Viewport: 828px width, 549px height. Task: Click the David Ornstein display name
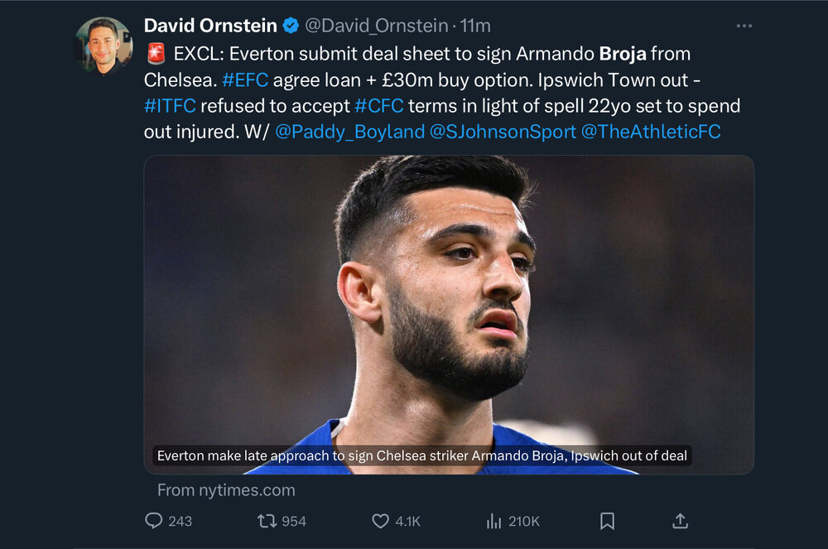[x=210, y=26]
